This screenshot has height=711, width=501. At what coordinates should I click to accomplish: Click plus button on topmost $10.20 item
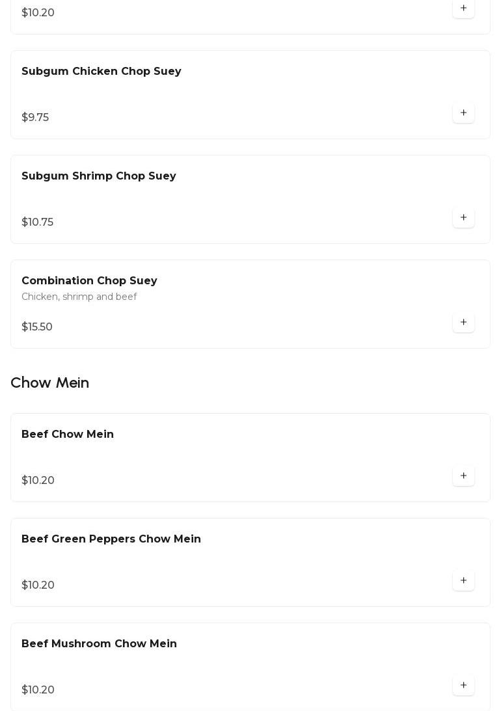pos(463,8)
